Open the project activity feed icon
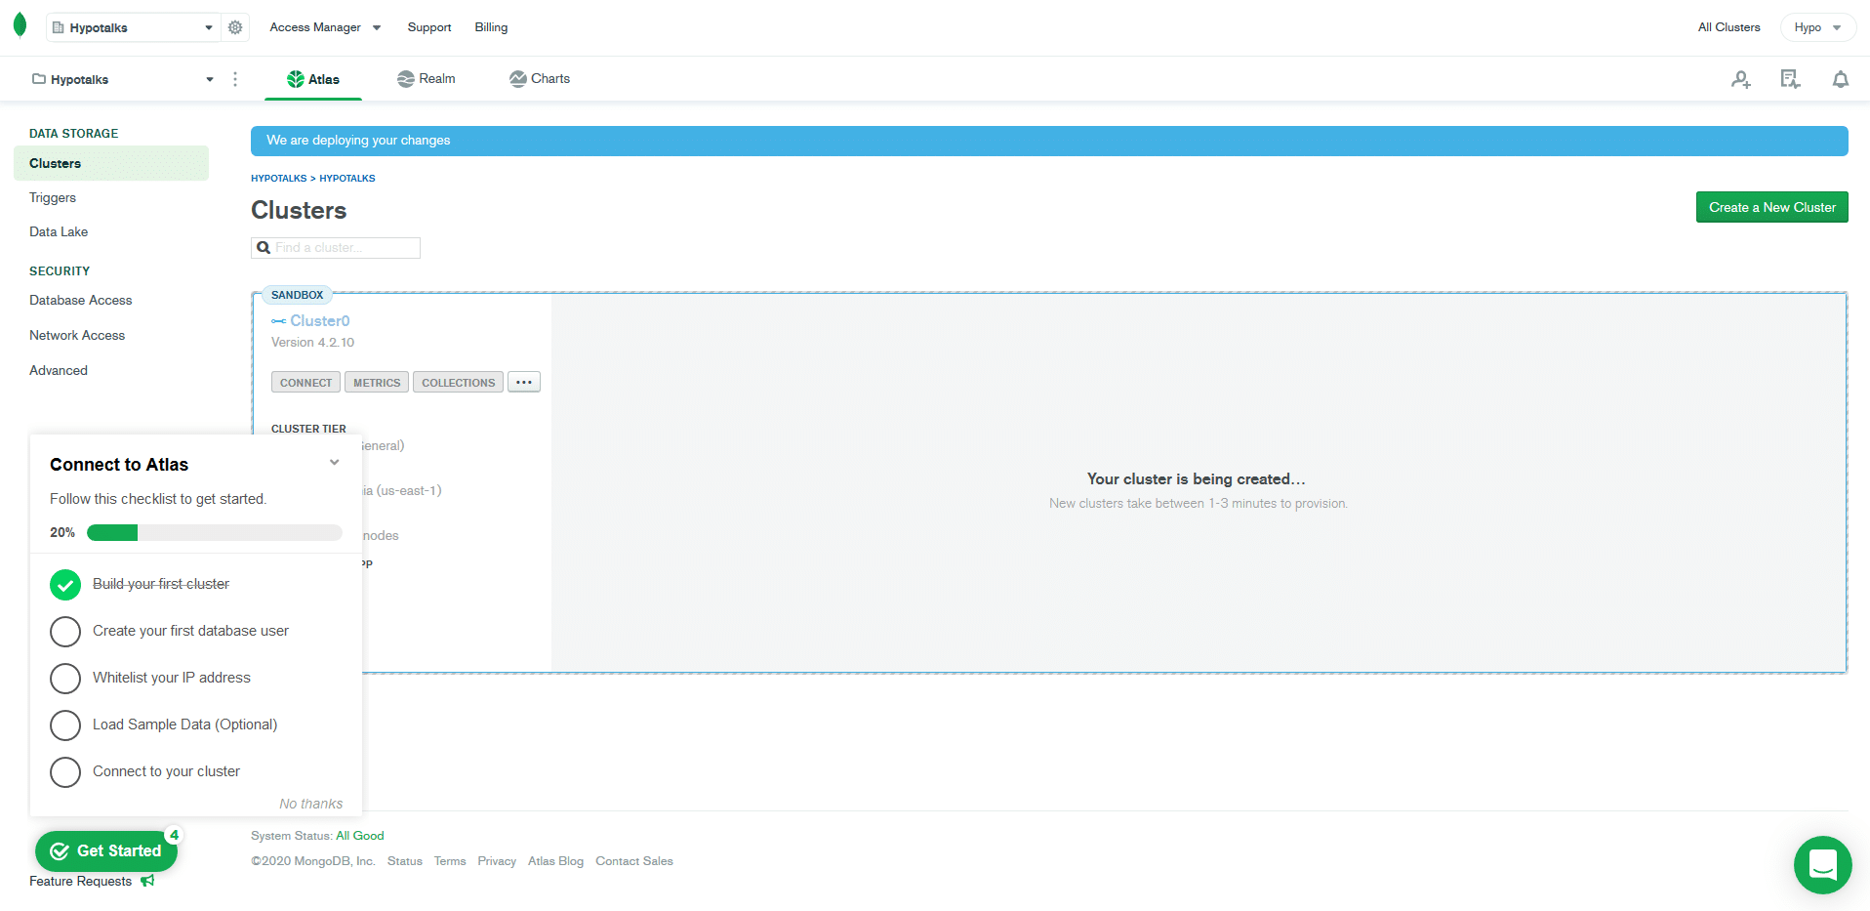This screenshot has height=911, width=1870. coord(1790,79)
